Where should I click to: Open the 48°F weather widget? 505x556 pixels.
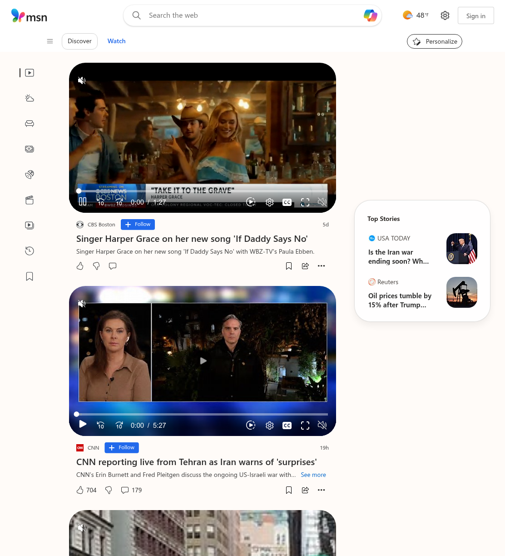(x=416, y=15)
